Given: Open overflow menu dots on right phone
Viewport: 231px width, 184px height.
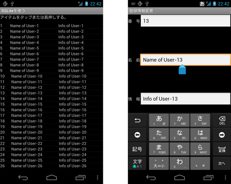Looking at the screenshot, I should point(226,177).
